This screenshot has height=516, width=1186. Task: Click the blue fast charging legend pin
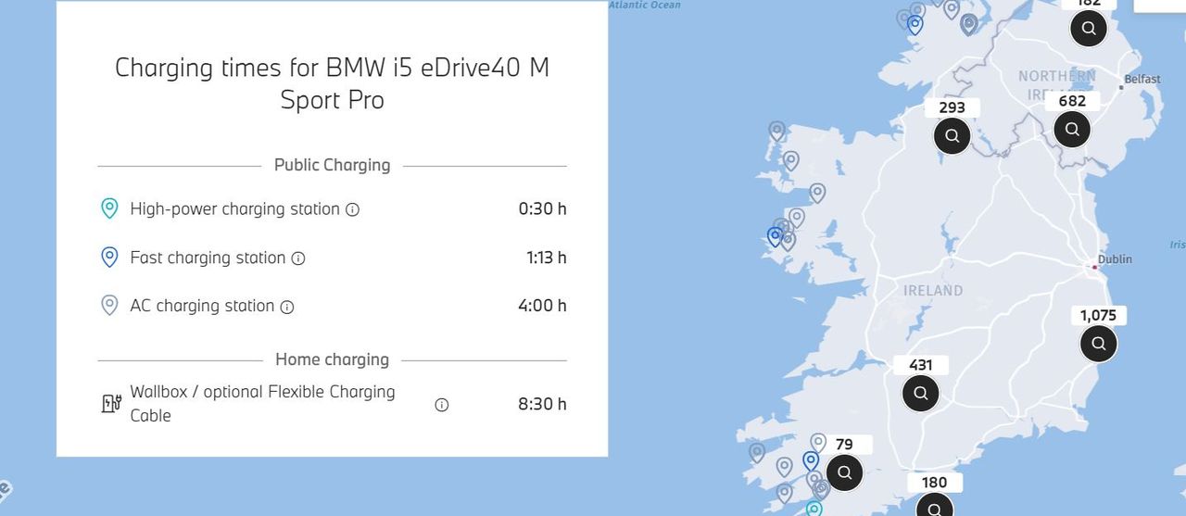(x=109, y=258)
